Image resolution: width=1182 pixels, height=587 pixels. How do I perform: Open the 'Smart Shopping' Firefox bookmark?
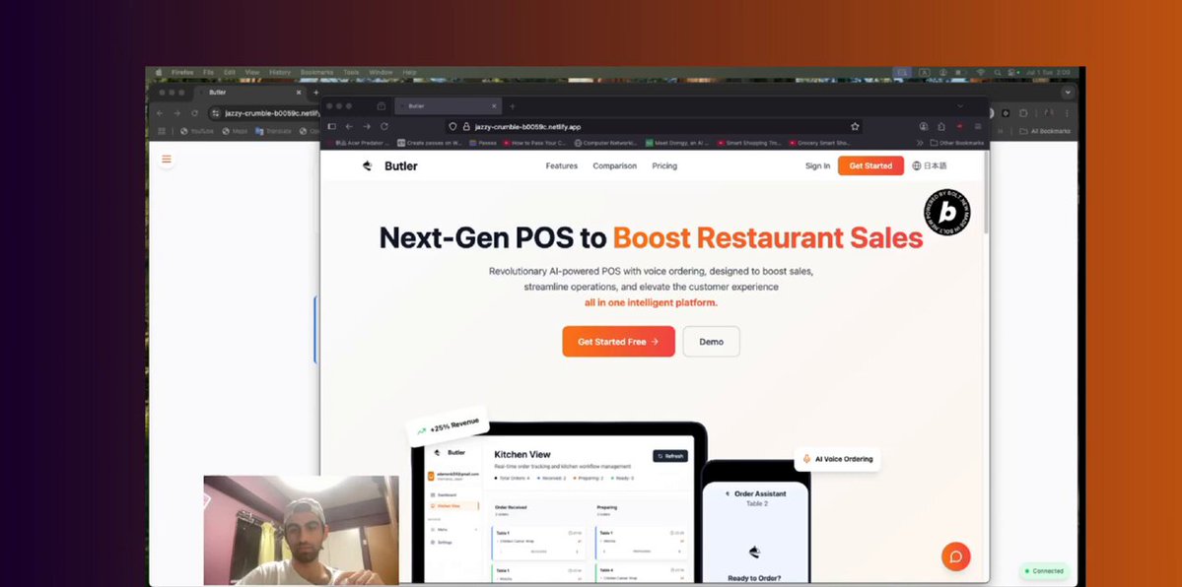tap(749, 143)
